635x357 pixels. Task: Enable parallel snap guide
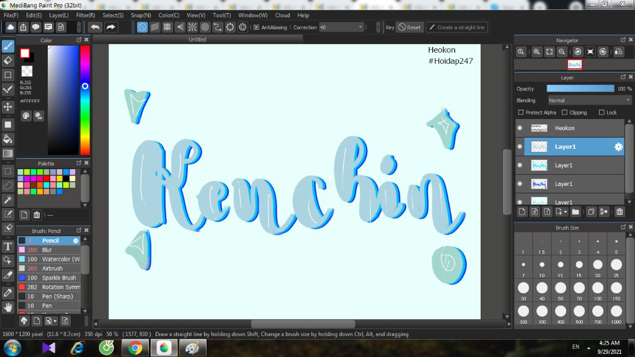[154, 27]
